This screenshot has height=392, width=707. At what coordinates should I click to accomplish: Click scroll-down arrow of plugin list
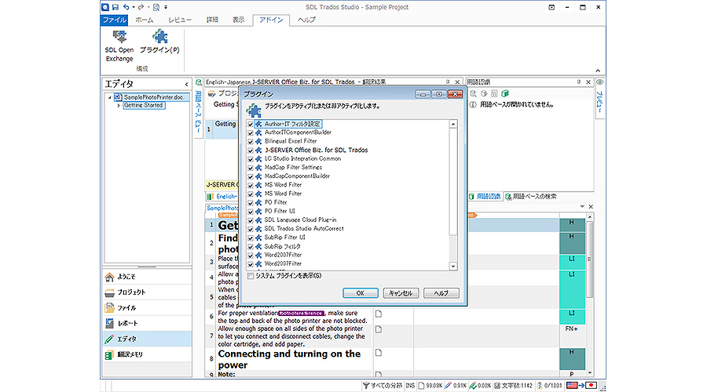click(x=453, y=267)
